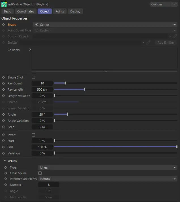Switch to the Coordinates tab
This screenshot has height=202, width=180.
pos(26,11)
